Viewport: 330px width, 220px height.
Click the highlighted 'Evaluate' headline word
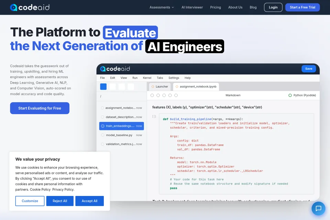click(130, 33)
